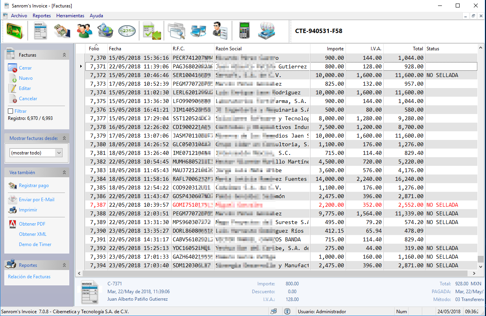The height and width of the screenshot is (316, 486).
Task: Collapse the Reportes side panel
Action: [64, 265]
